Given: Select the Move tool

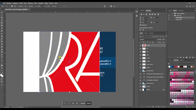Looking at the screenshot, I should pos(2,12).
